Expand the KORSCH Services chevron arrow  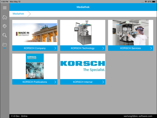tap(151, 48)
